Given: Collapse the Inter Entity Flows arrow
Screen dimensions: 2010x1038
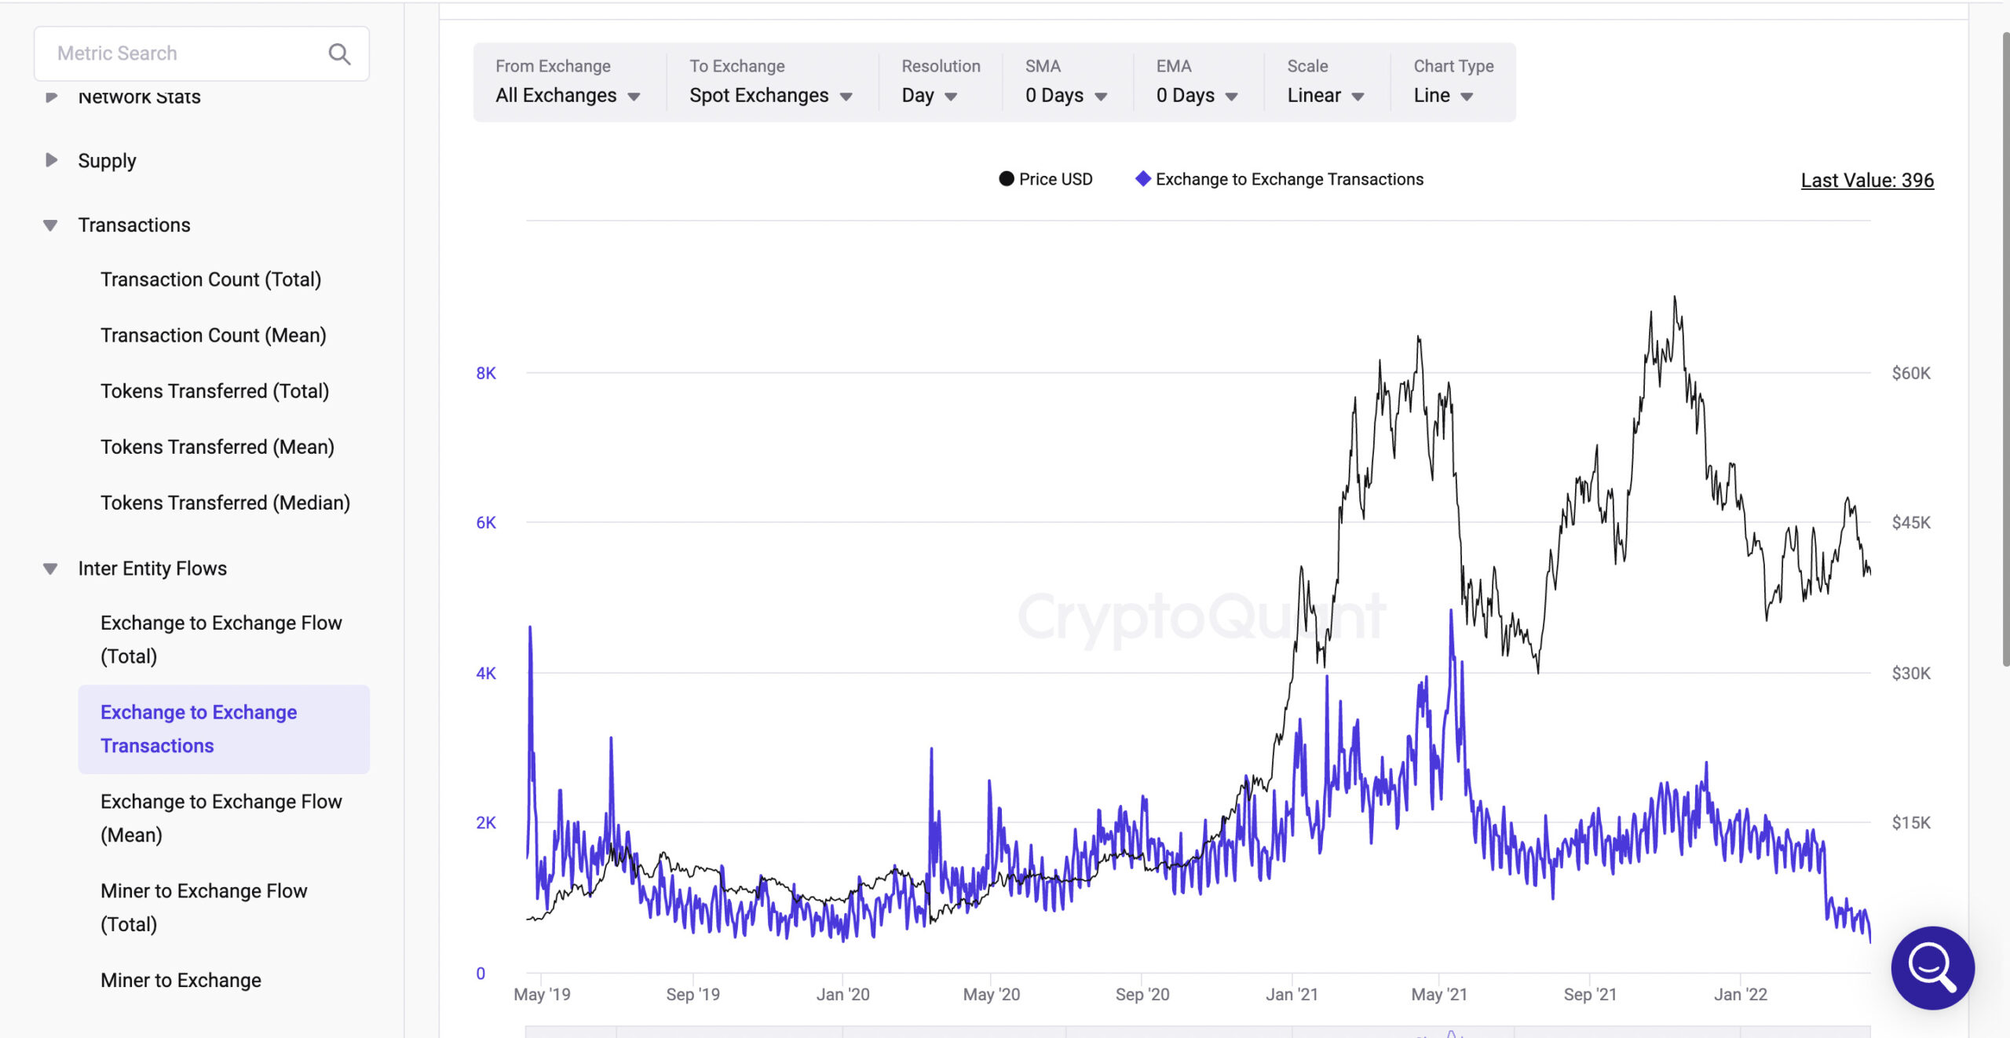Looking at the screenshot, I should [50, 568].
